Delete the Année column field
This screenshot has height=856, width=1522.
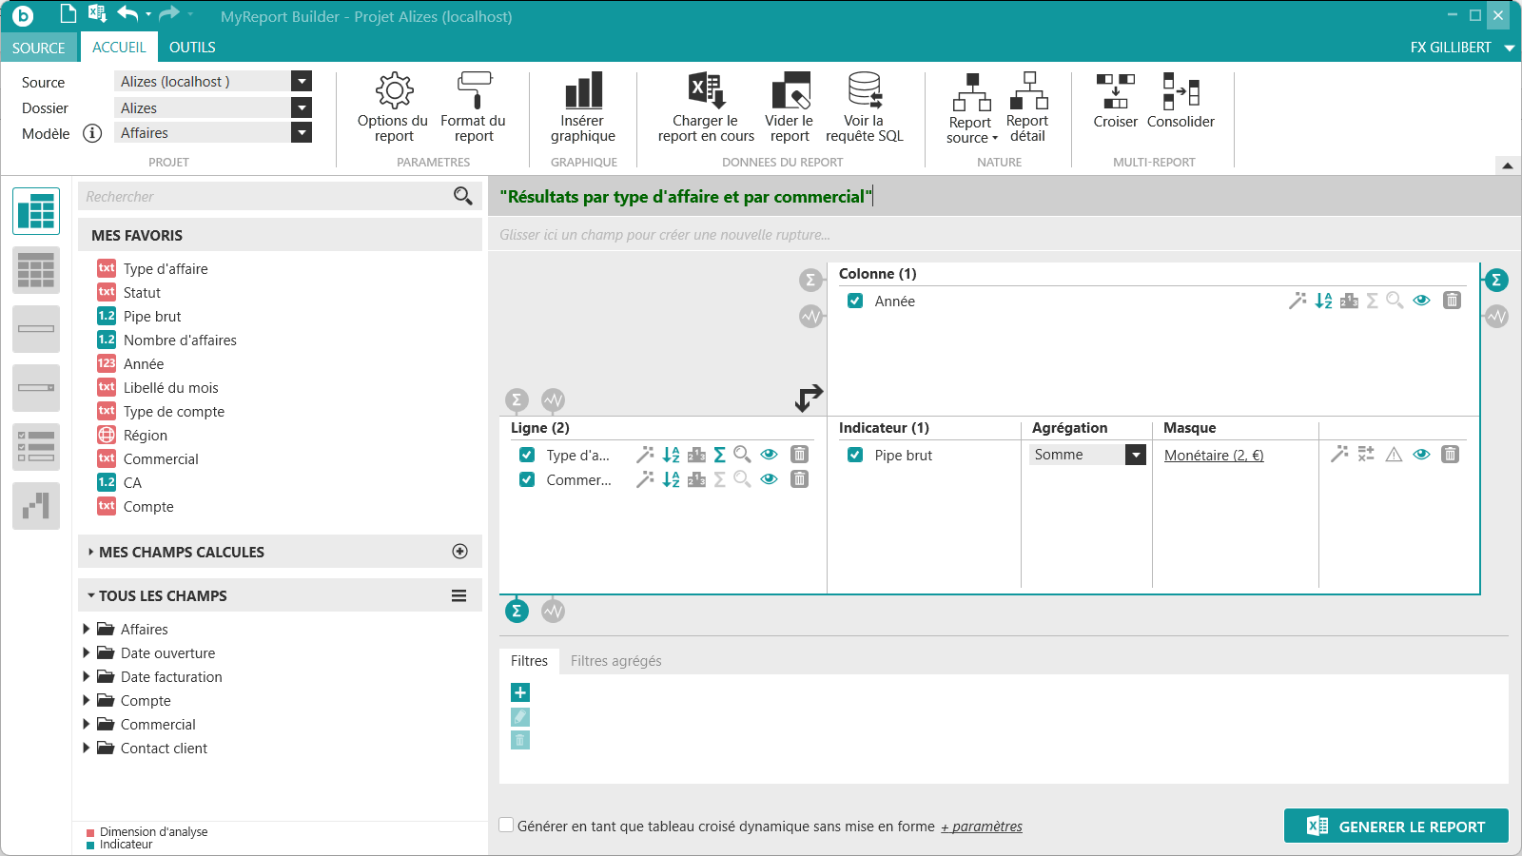[x=1452, y=301]
